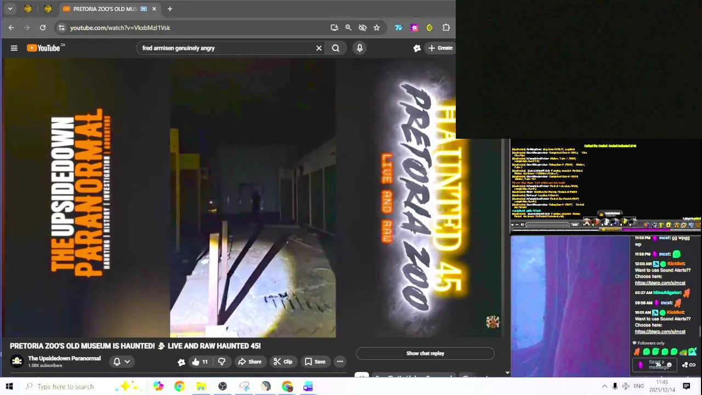Like the video with thumbs up
This screenshot has height=395, width=702.
[x=200, y=362]
